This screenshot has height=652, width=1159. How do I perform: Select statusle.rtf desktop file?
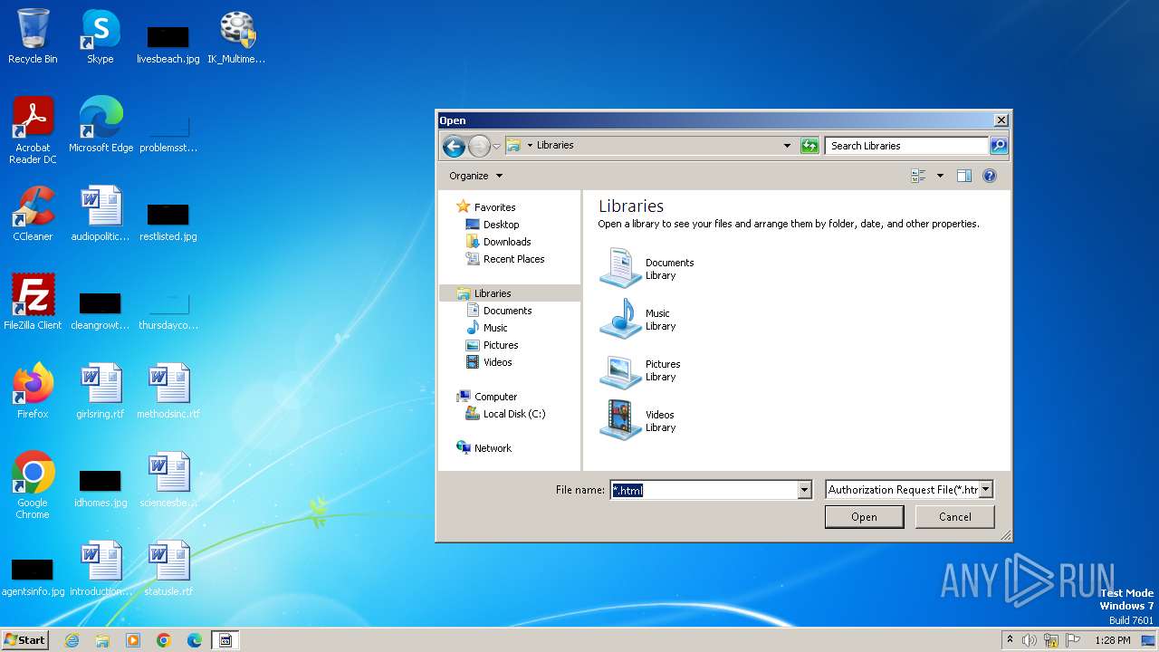168,569
